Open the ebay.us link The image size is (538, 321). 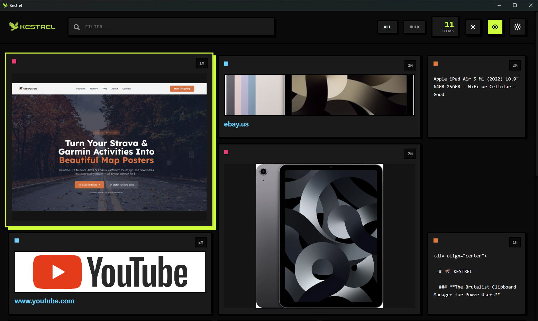click(x=236, y=124)
